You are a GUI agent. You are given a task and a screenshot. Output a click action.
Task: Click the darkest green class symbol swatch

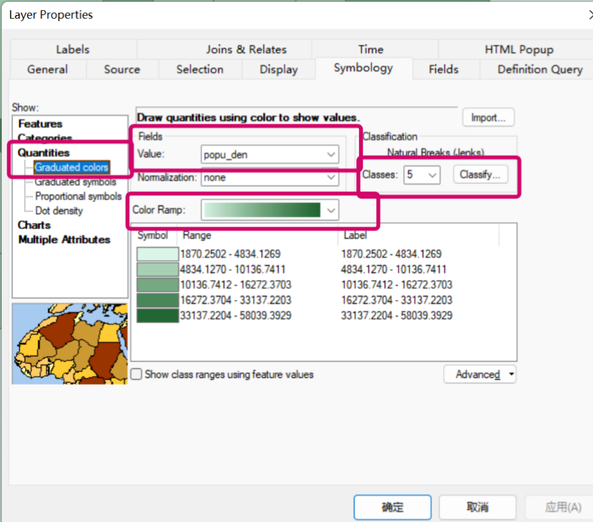[x=157, y=315]
